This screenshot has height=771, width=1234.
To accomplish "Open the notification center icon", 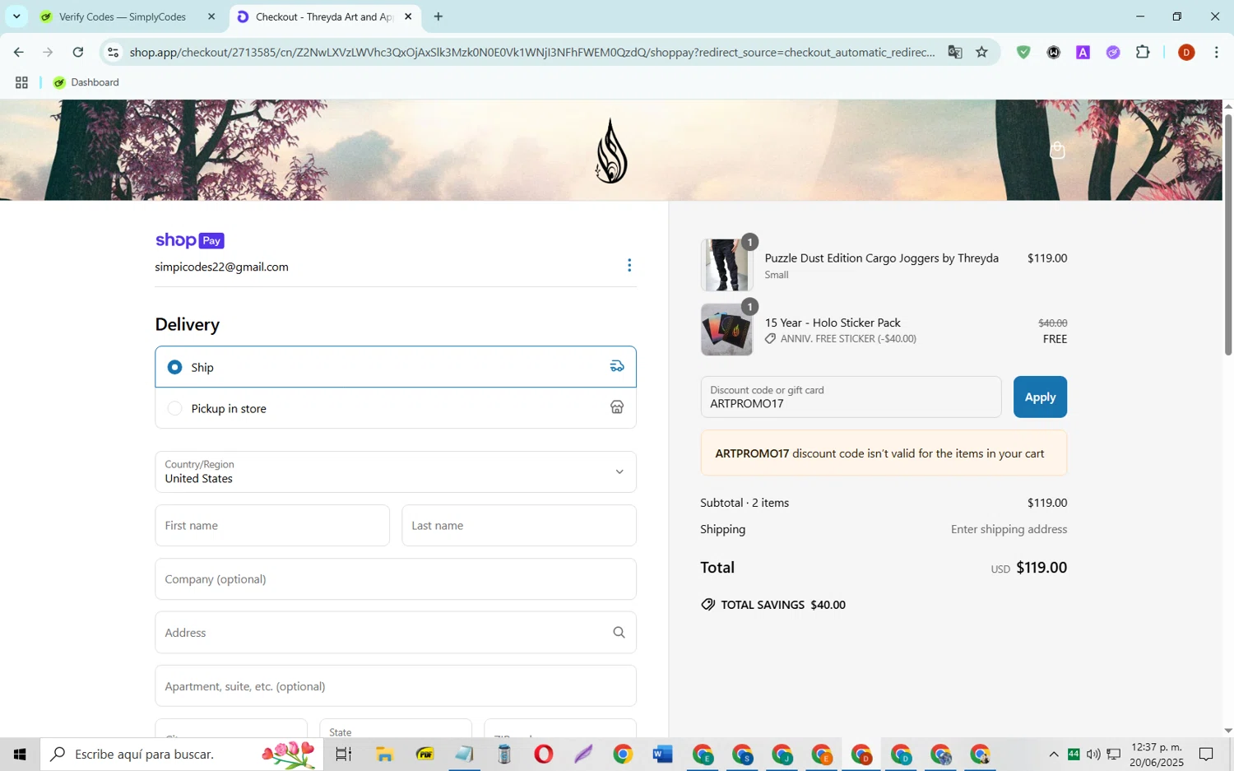I will (1206, 754).
